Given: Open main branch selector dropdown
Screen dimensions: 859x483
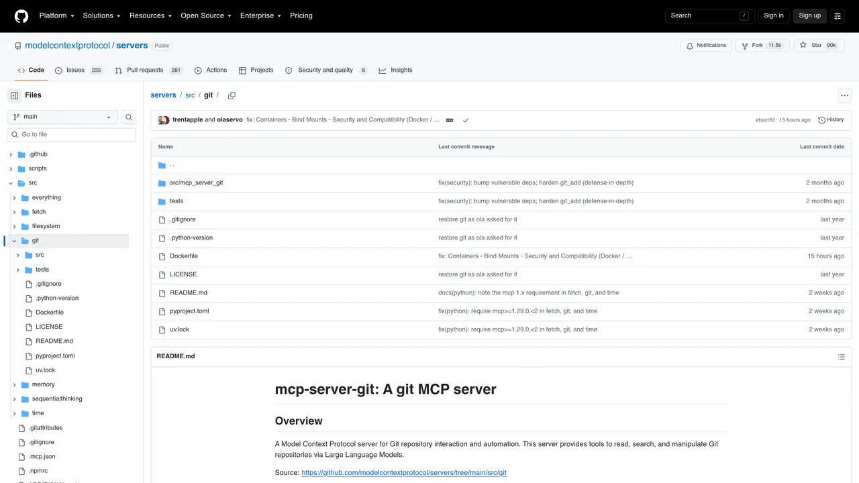Looking at the screenshot, I should click(62, 117).
